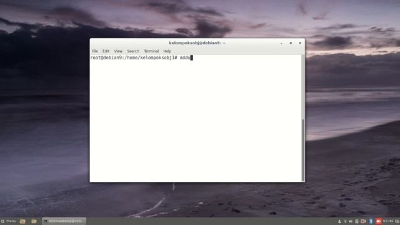This screenshot has width=400, height=225.
Task: Click the red tray icon
Action: (x=379, y=221)
